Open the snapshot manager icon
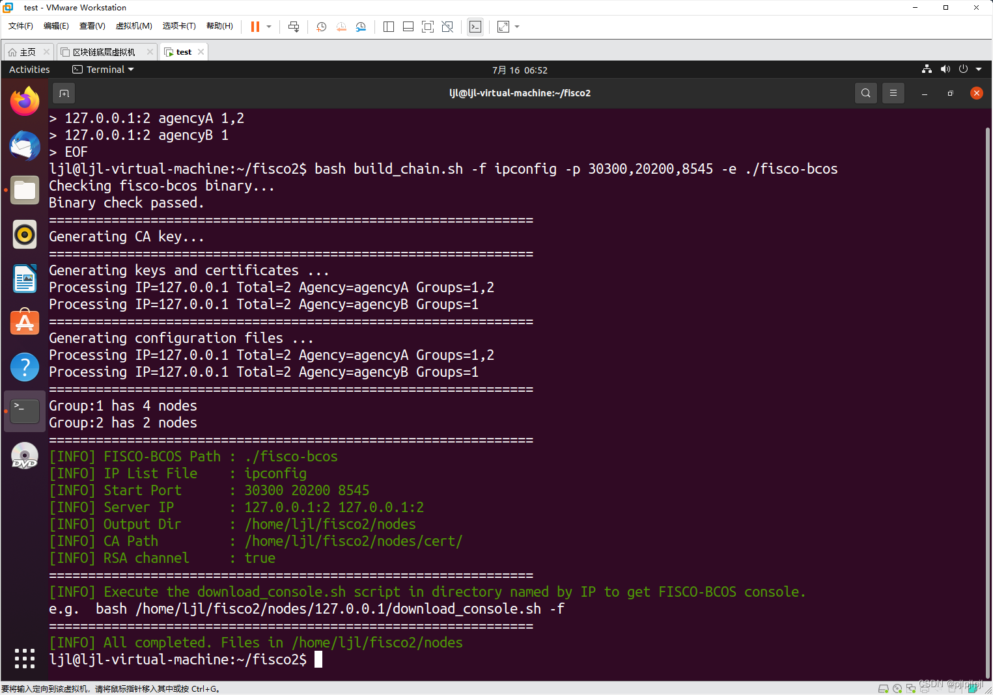Viewport: 993px width, 695px height. click(361, 27)
